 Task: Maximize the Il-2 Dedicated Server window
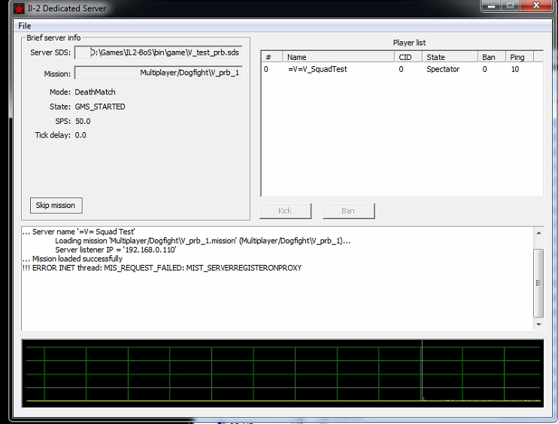pos(511,6)
